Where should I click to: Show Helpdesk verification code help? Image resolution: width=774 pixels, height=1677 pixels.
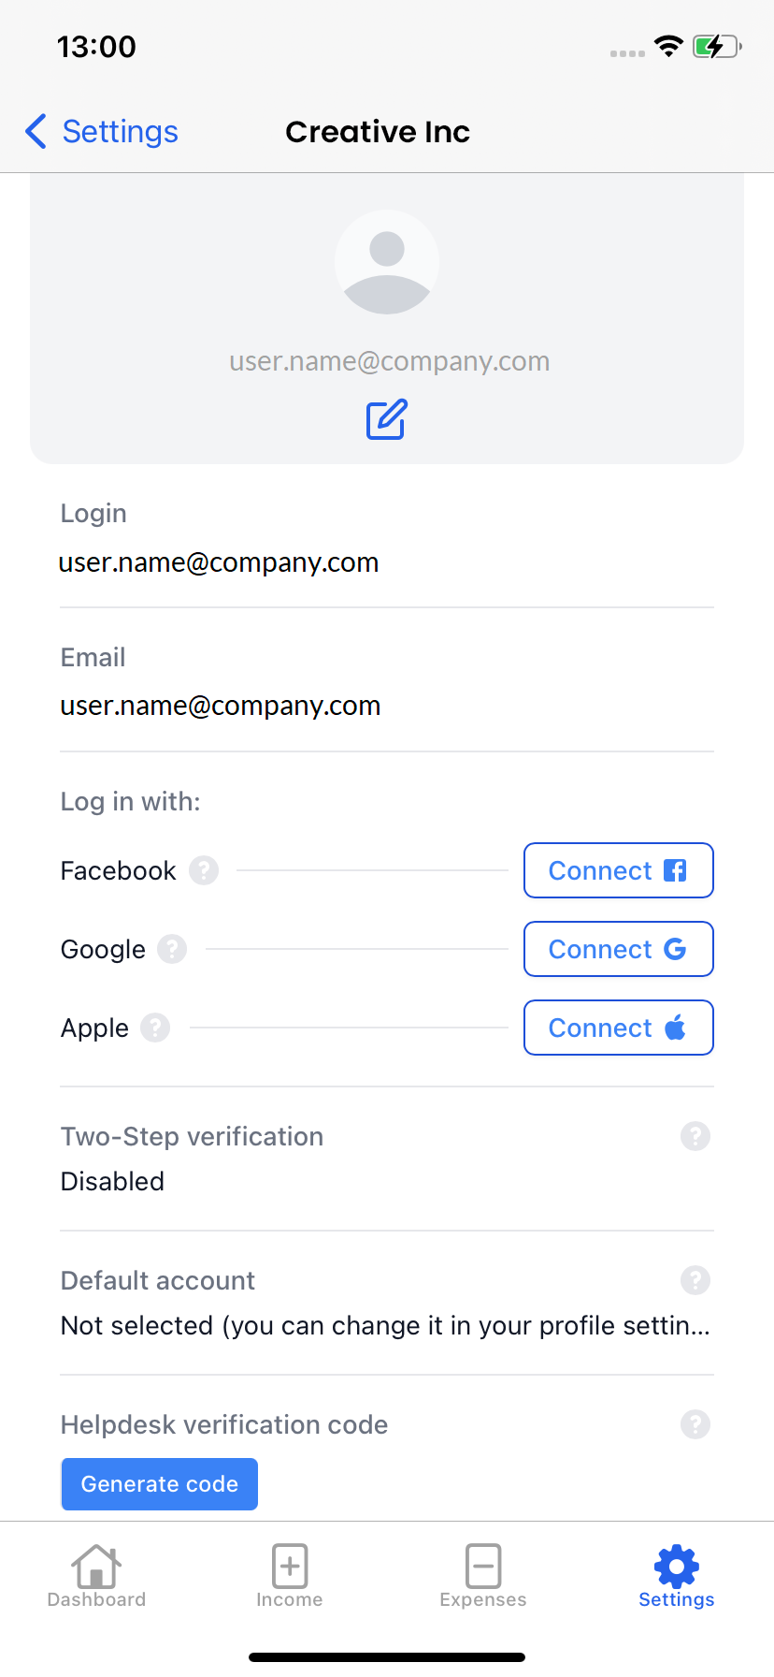[695, 1424]
